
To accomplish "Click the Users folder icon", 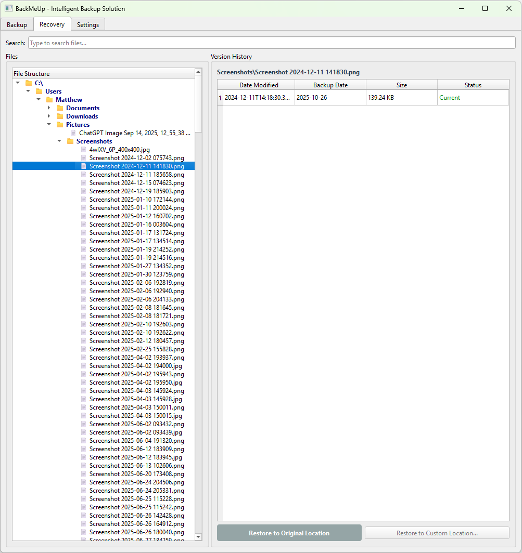I will point(39,91).
